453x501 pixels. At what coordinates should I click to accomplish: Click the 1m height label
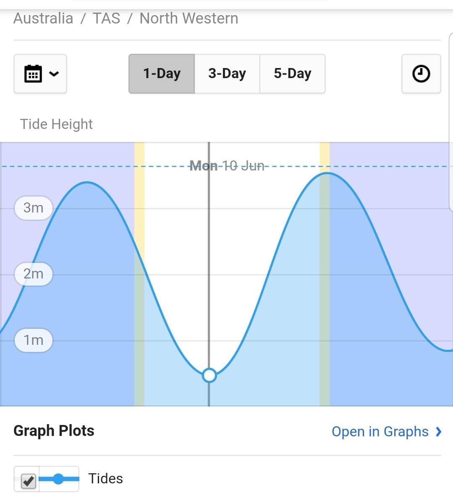34,340
